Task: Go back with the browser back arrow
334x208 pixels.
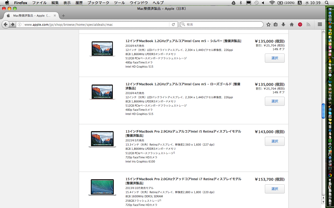Action: pyautogui.click(x=5, y=24)
